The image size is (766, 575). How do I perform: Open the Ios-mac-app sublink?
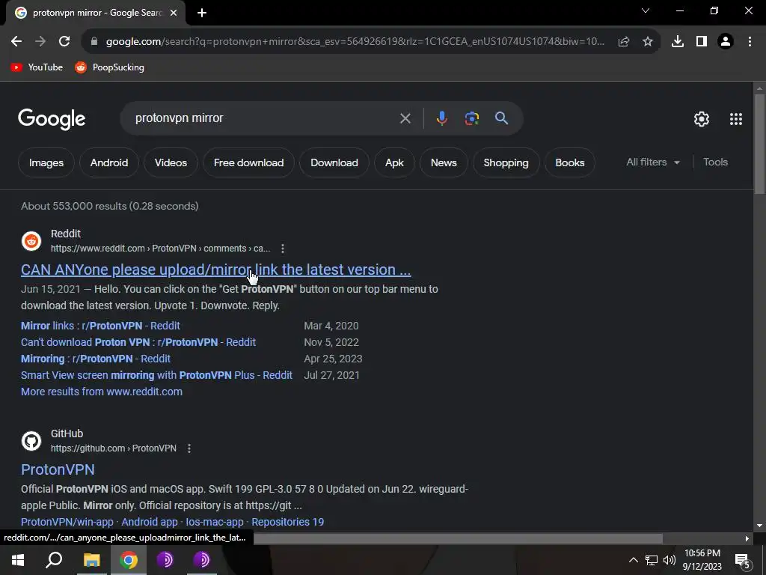tap(215, 522)
